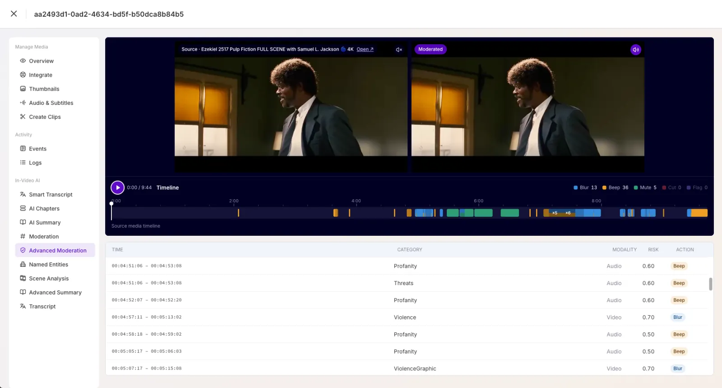The width and height of the screenshot is (722, 388).
Task: Click the RISK column header
Action: [x=653, y=250]
